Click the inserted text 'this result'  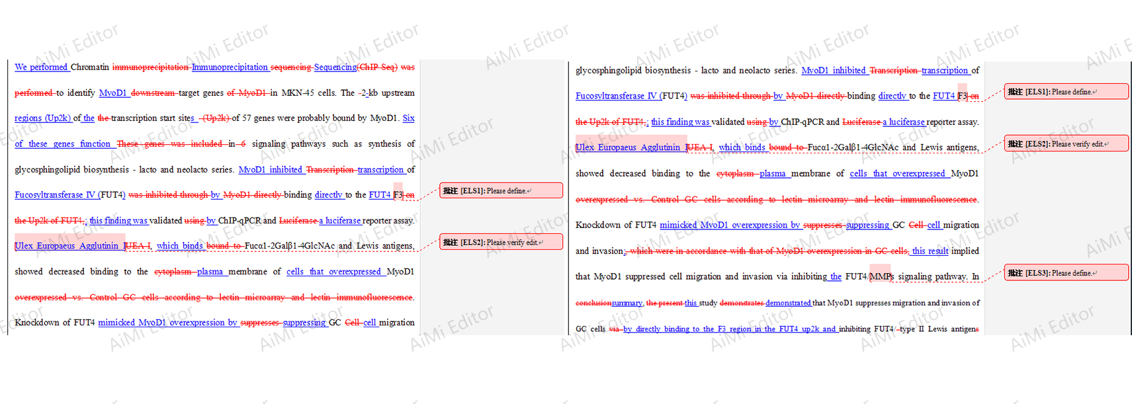(930, 251)
